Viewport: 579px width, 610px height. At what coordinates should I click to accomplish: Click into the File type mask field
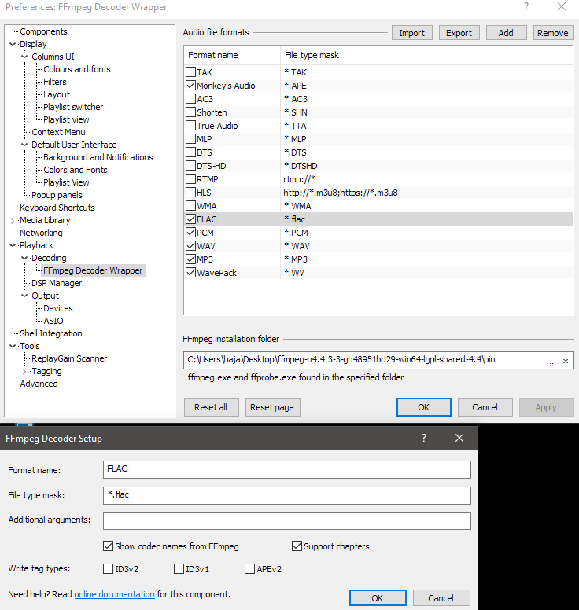pyautogui.click(x=287, y=495)
